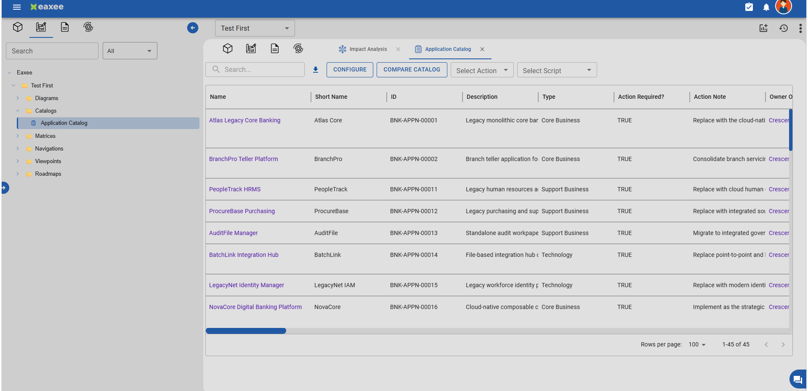Open BranchPro Teller Platform link
This screenshot has width=808, height=391.
[x=243, y=159]
